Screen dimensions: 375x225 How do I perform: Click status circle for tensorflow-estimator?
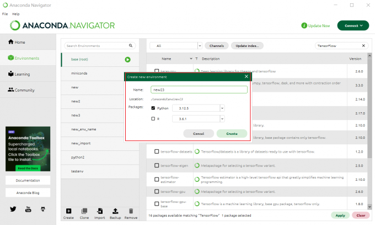point(197,180)
